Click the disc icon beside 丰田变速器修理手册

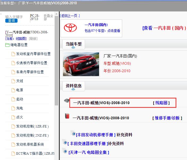[65, 142]
